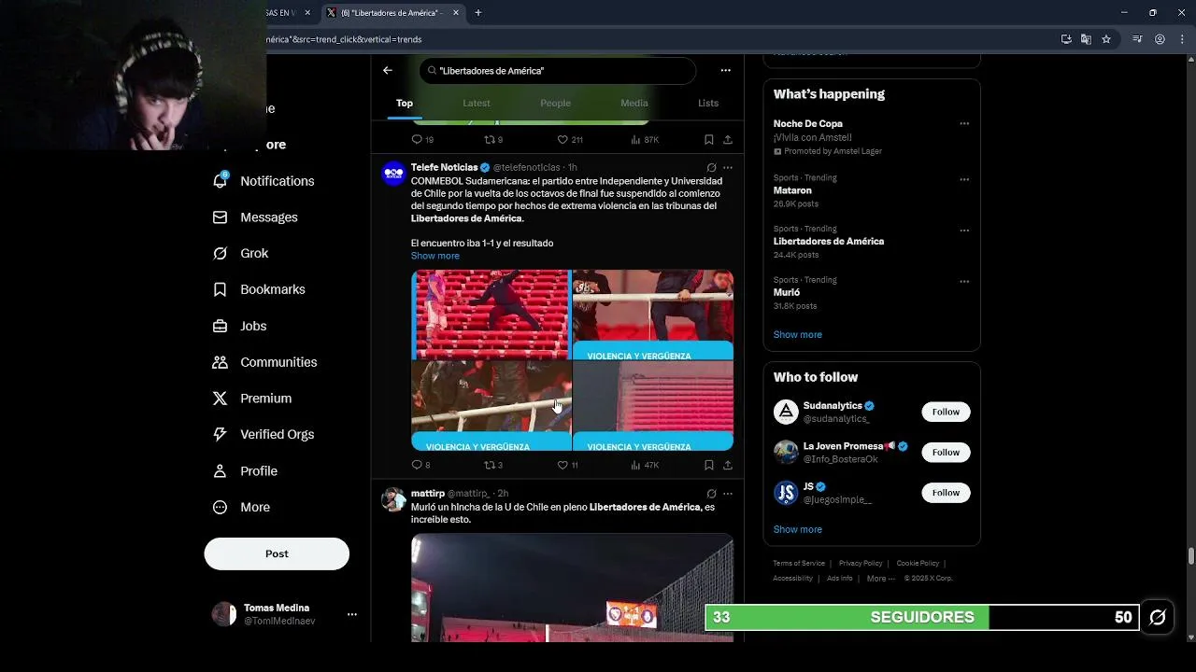Viewport: 1196px width, 672px height.
Task: Show more trends in What's happening
Action: coord(798,334)
